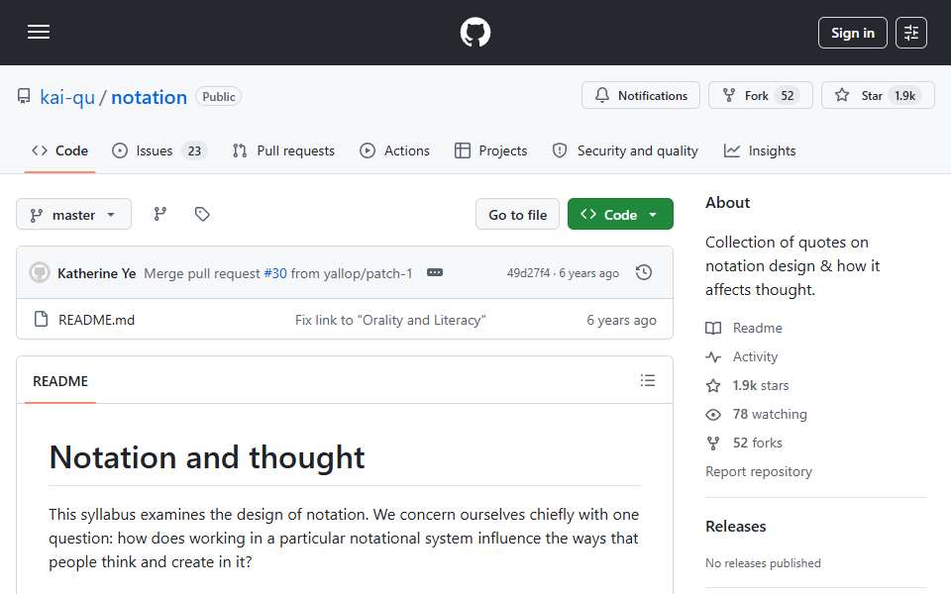
Task: Open the Security and quality tab
Action: [x=625, y=150]
